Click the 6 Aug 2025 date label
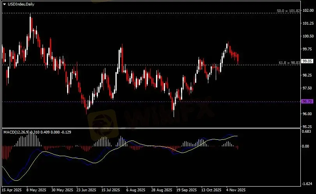This screenshot has height=194, width=316. 136,190
